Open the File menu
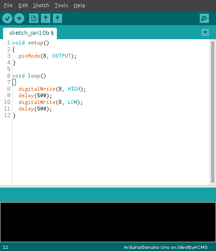Image resolution: width=216 pixels, height=251 pixels. click(x=8, y=5)
